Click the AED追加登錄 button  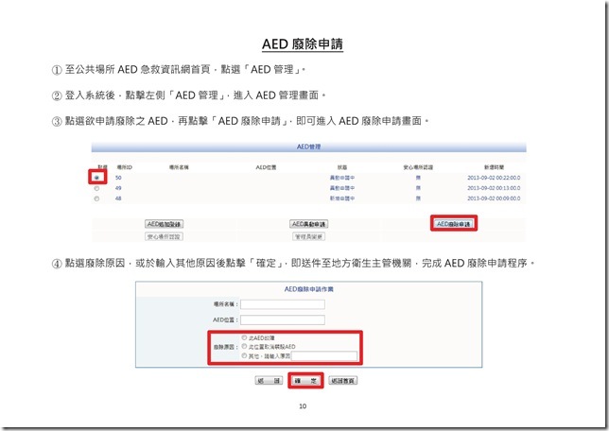click(x=164, y=224)
